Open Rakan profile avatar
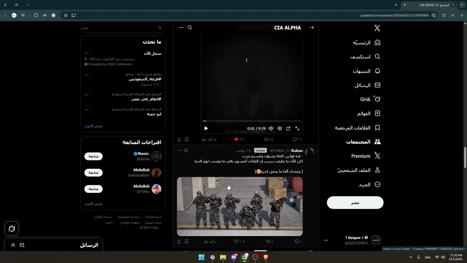Screen dimensions: 467x263 (310, 153)
